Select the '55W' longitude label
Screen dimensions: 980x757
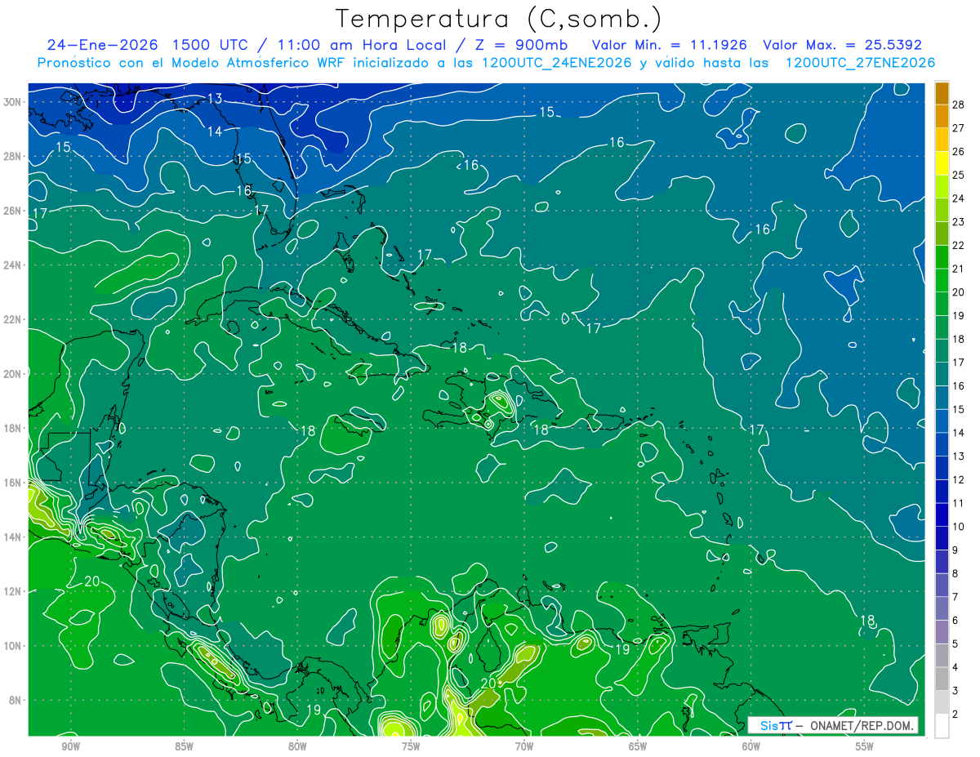865,746
